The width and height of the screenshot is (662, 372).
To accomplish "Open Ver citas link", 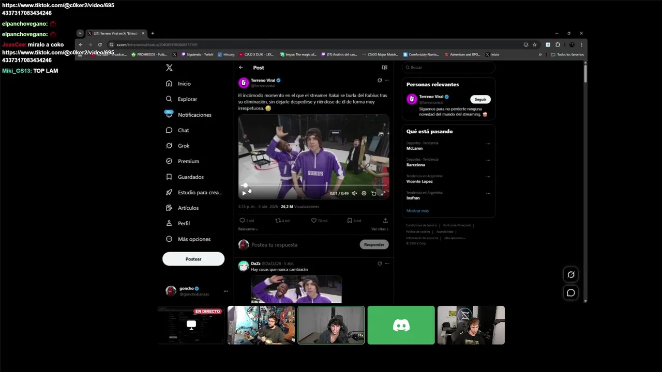I will click(380, 229).
